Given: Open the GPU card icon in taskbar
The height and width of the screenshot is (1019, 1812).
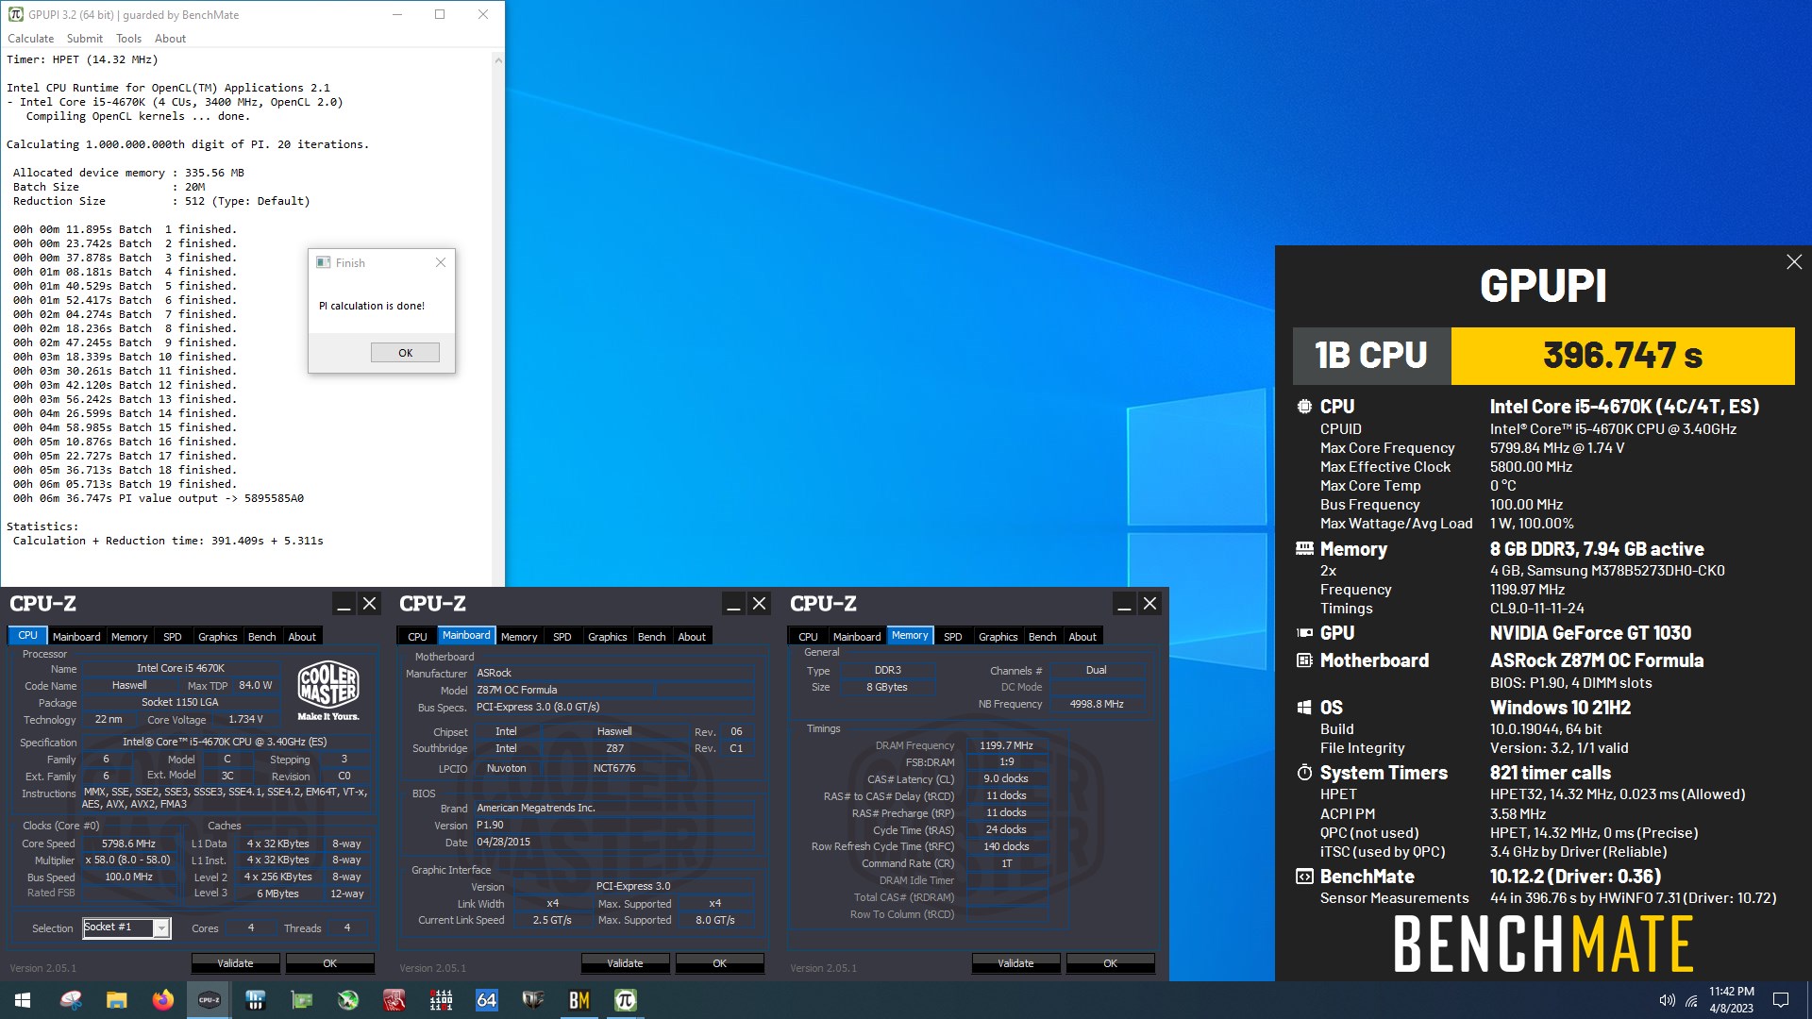Looking at the screenshot, I should point(301,1000).
